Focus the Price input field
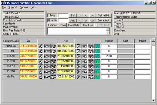 [63, 16]
